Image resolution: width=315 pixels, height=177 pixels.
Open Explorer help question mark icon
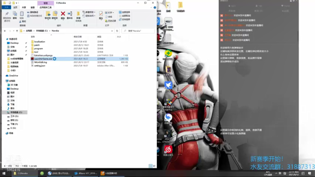[x=155, y=7]
